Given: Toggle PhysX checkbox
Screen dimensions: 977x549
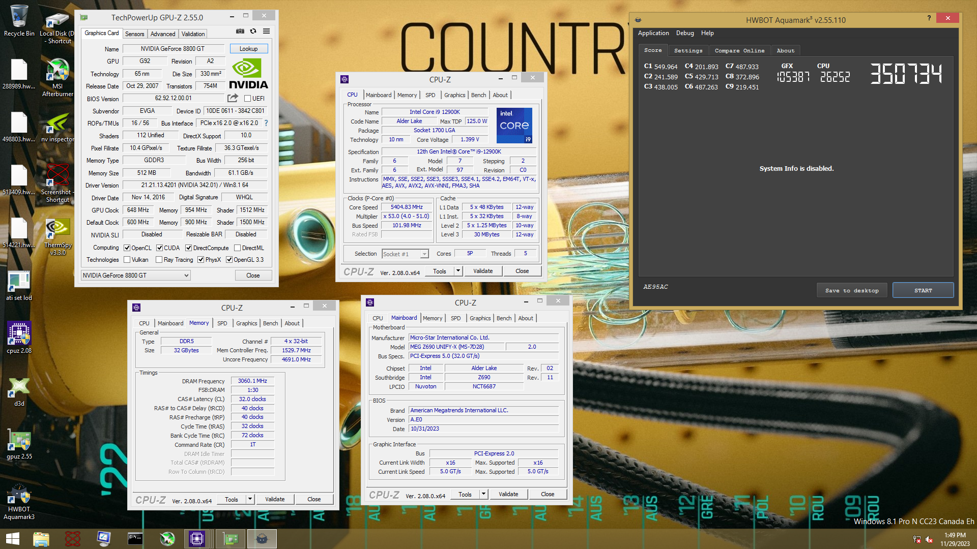Looking at the screenshot, I should point(200,260).
